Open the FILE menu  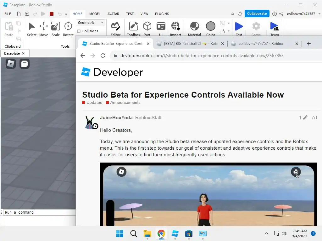8,14
